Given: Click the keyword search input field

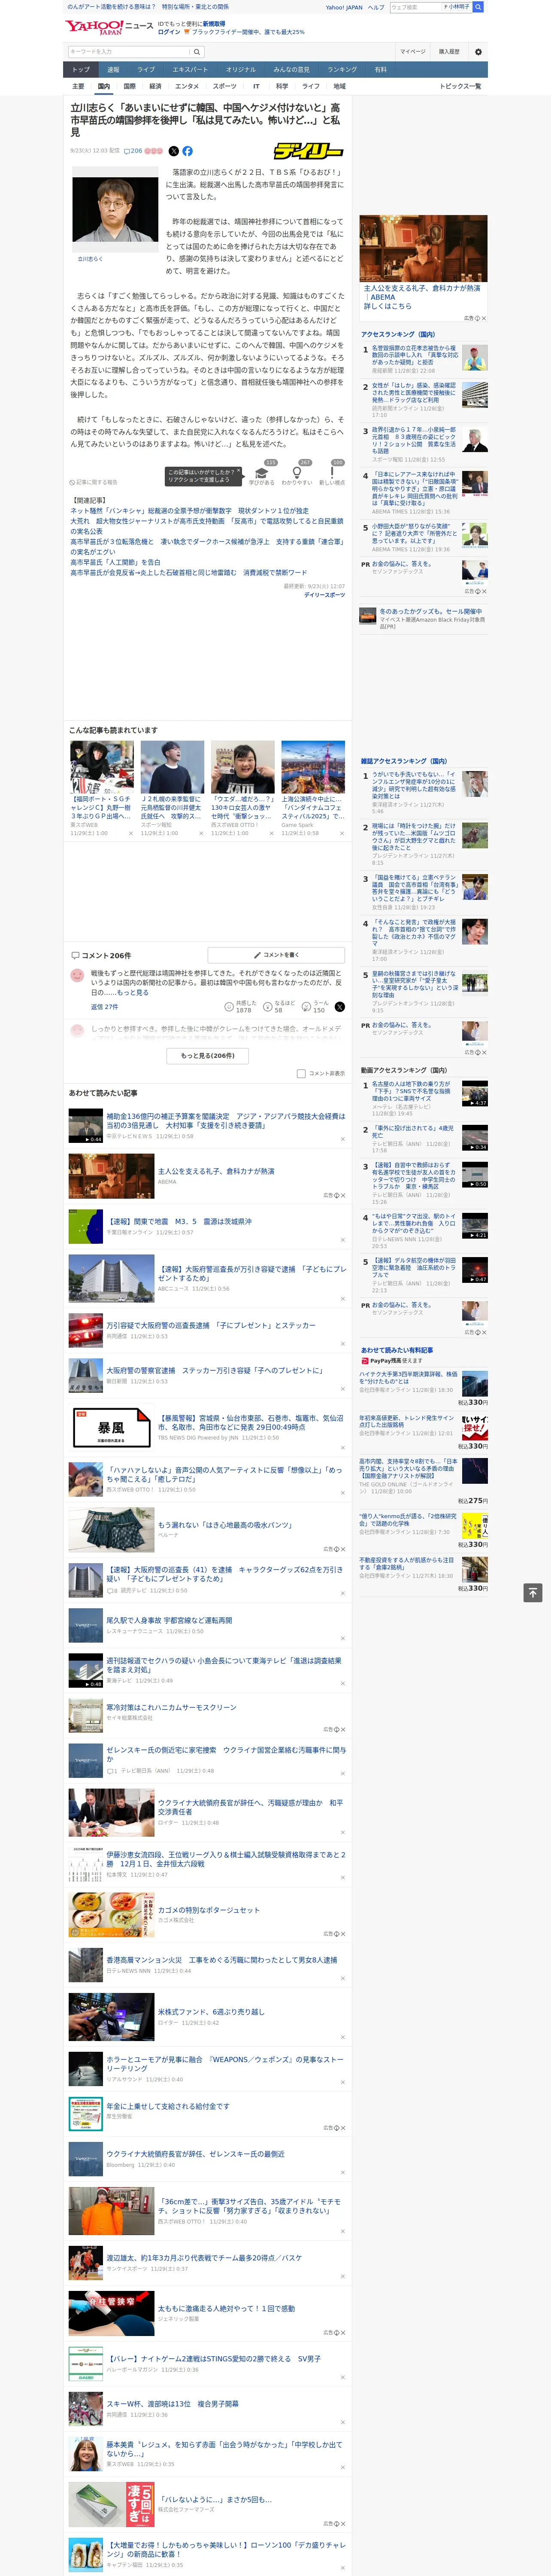Looking at the screenshot, I should pyautogui.click(x=128, y=52).
